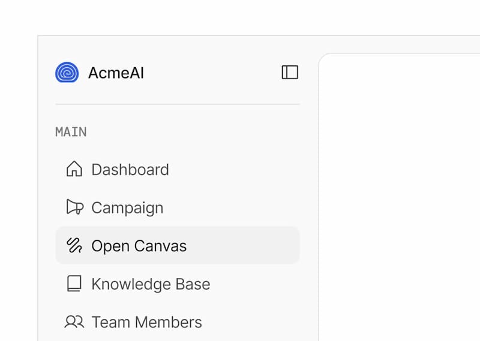Click inside the empty main content panel
The width and height of the screenshot is (480, 341).
pos(399,198)
